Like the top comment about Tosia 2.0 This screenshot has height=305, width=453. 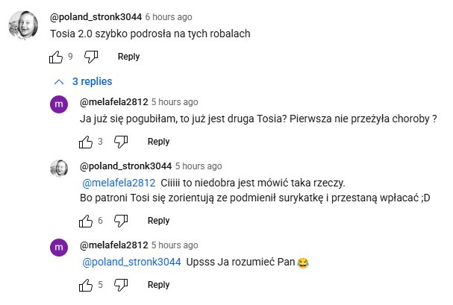point(56,57)
